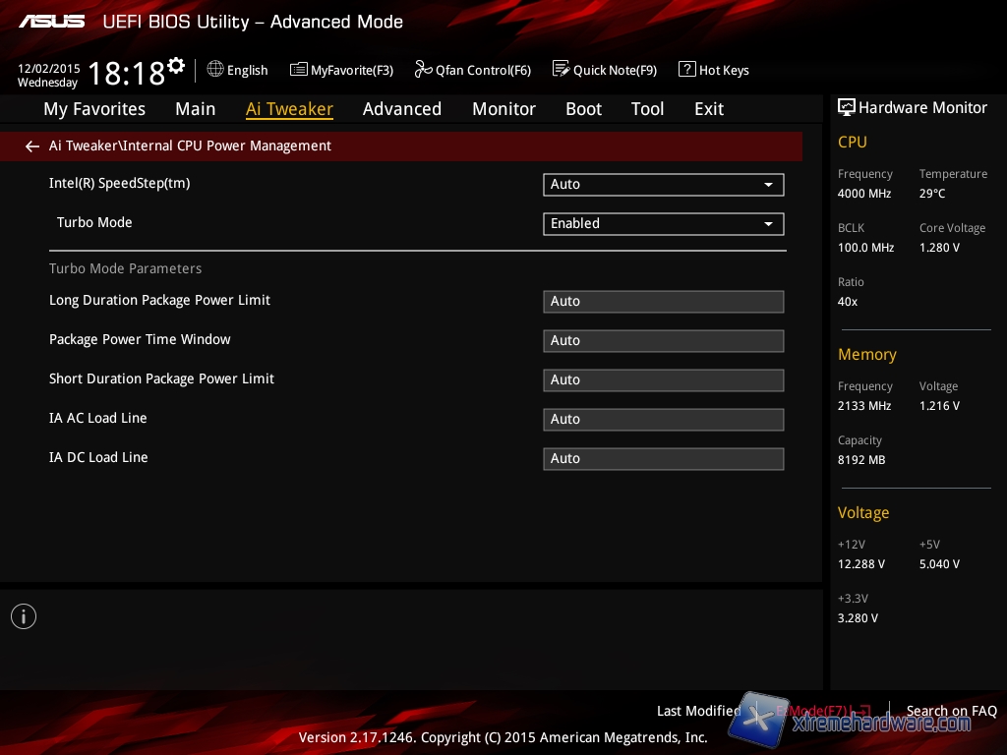This screenshot has height=755, width=1007.
Task: Select the Package Power Time Window field
Action: click(663, 341)
